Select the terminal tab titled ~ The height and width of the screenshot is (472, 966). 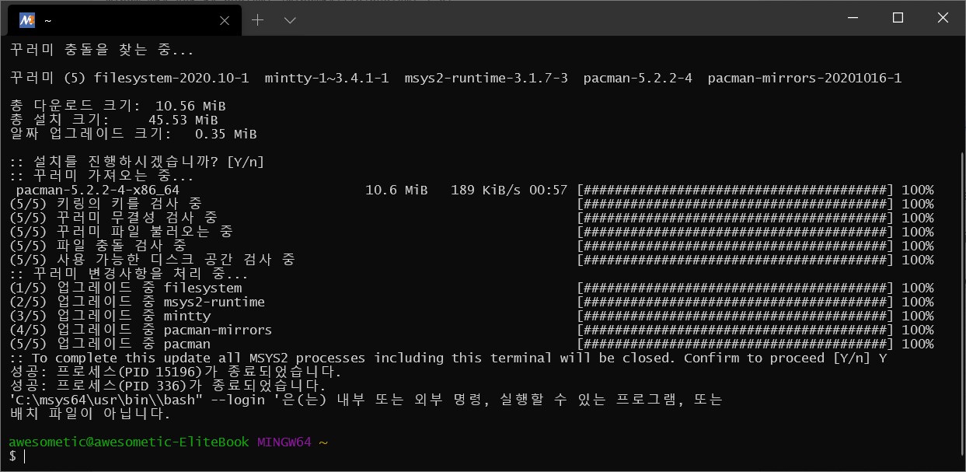[123, 21]
